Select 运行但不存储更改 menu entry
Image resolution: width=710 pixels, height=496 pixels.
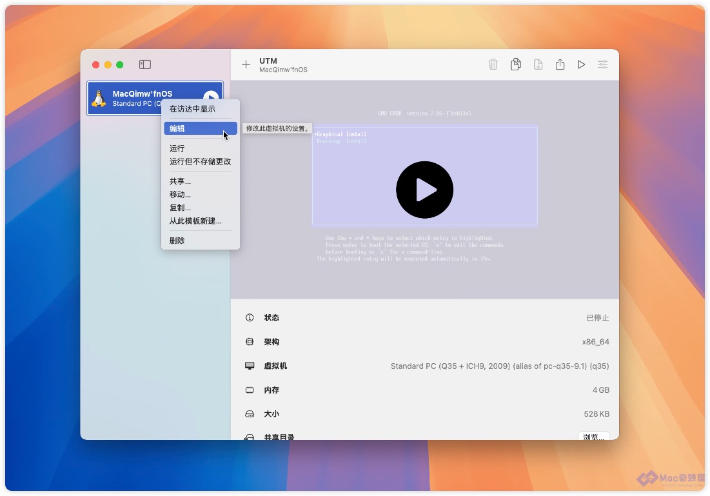(x=201, y=162)
